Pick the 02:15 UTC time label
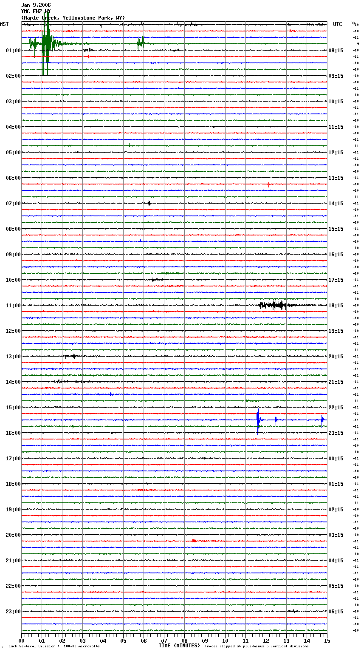 (x=336, y=510)
